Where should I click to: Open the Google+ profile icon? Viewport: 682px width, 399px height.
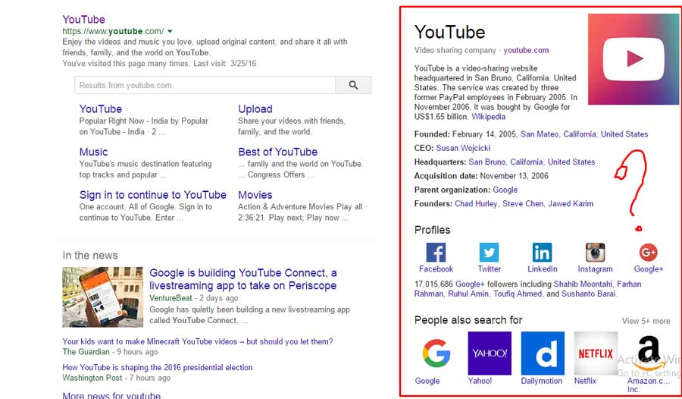click(x=648, y=252)
